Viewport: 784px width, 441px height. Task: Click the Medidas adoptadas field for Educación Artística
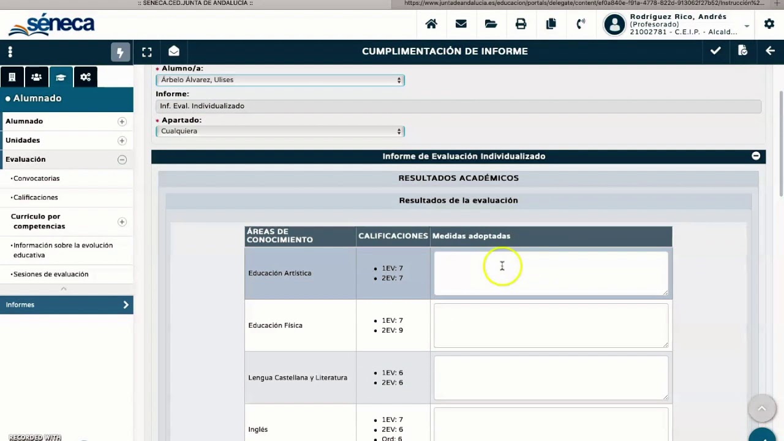pos(550,273)
